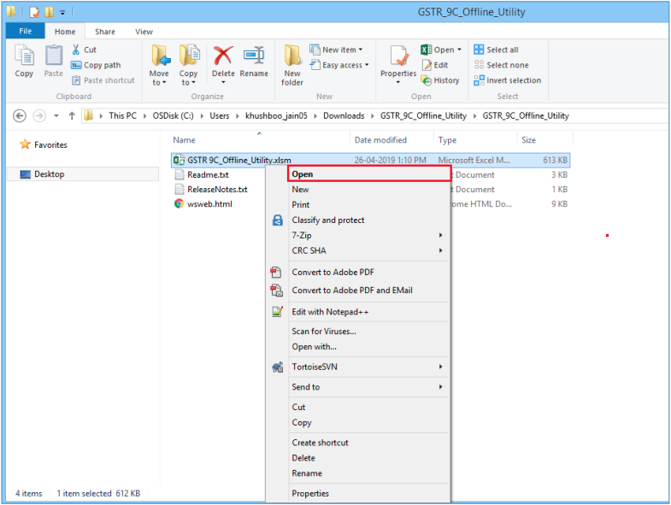
Task: Click the Classify and protect lock icon
Action: tap(278, 220)
